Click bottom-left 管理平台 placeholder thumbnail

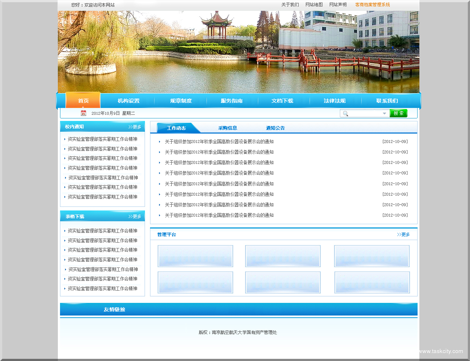click(195, 282)
